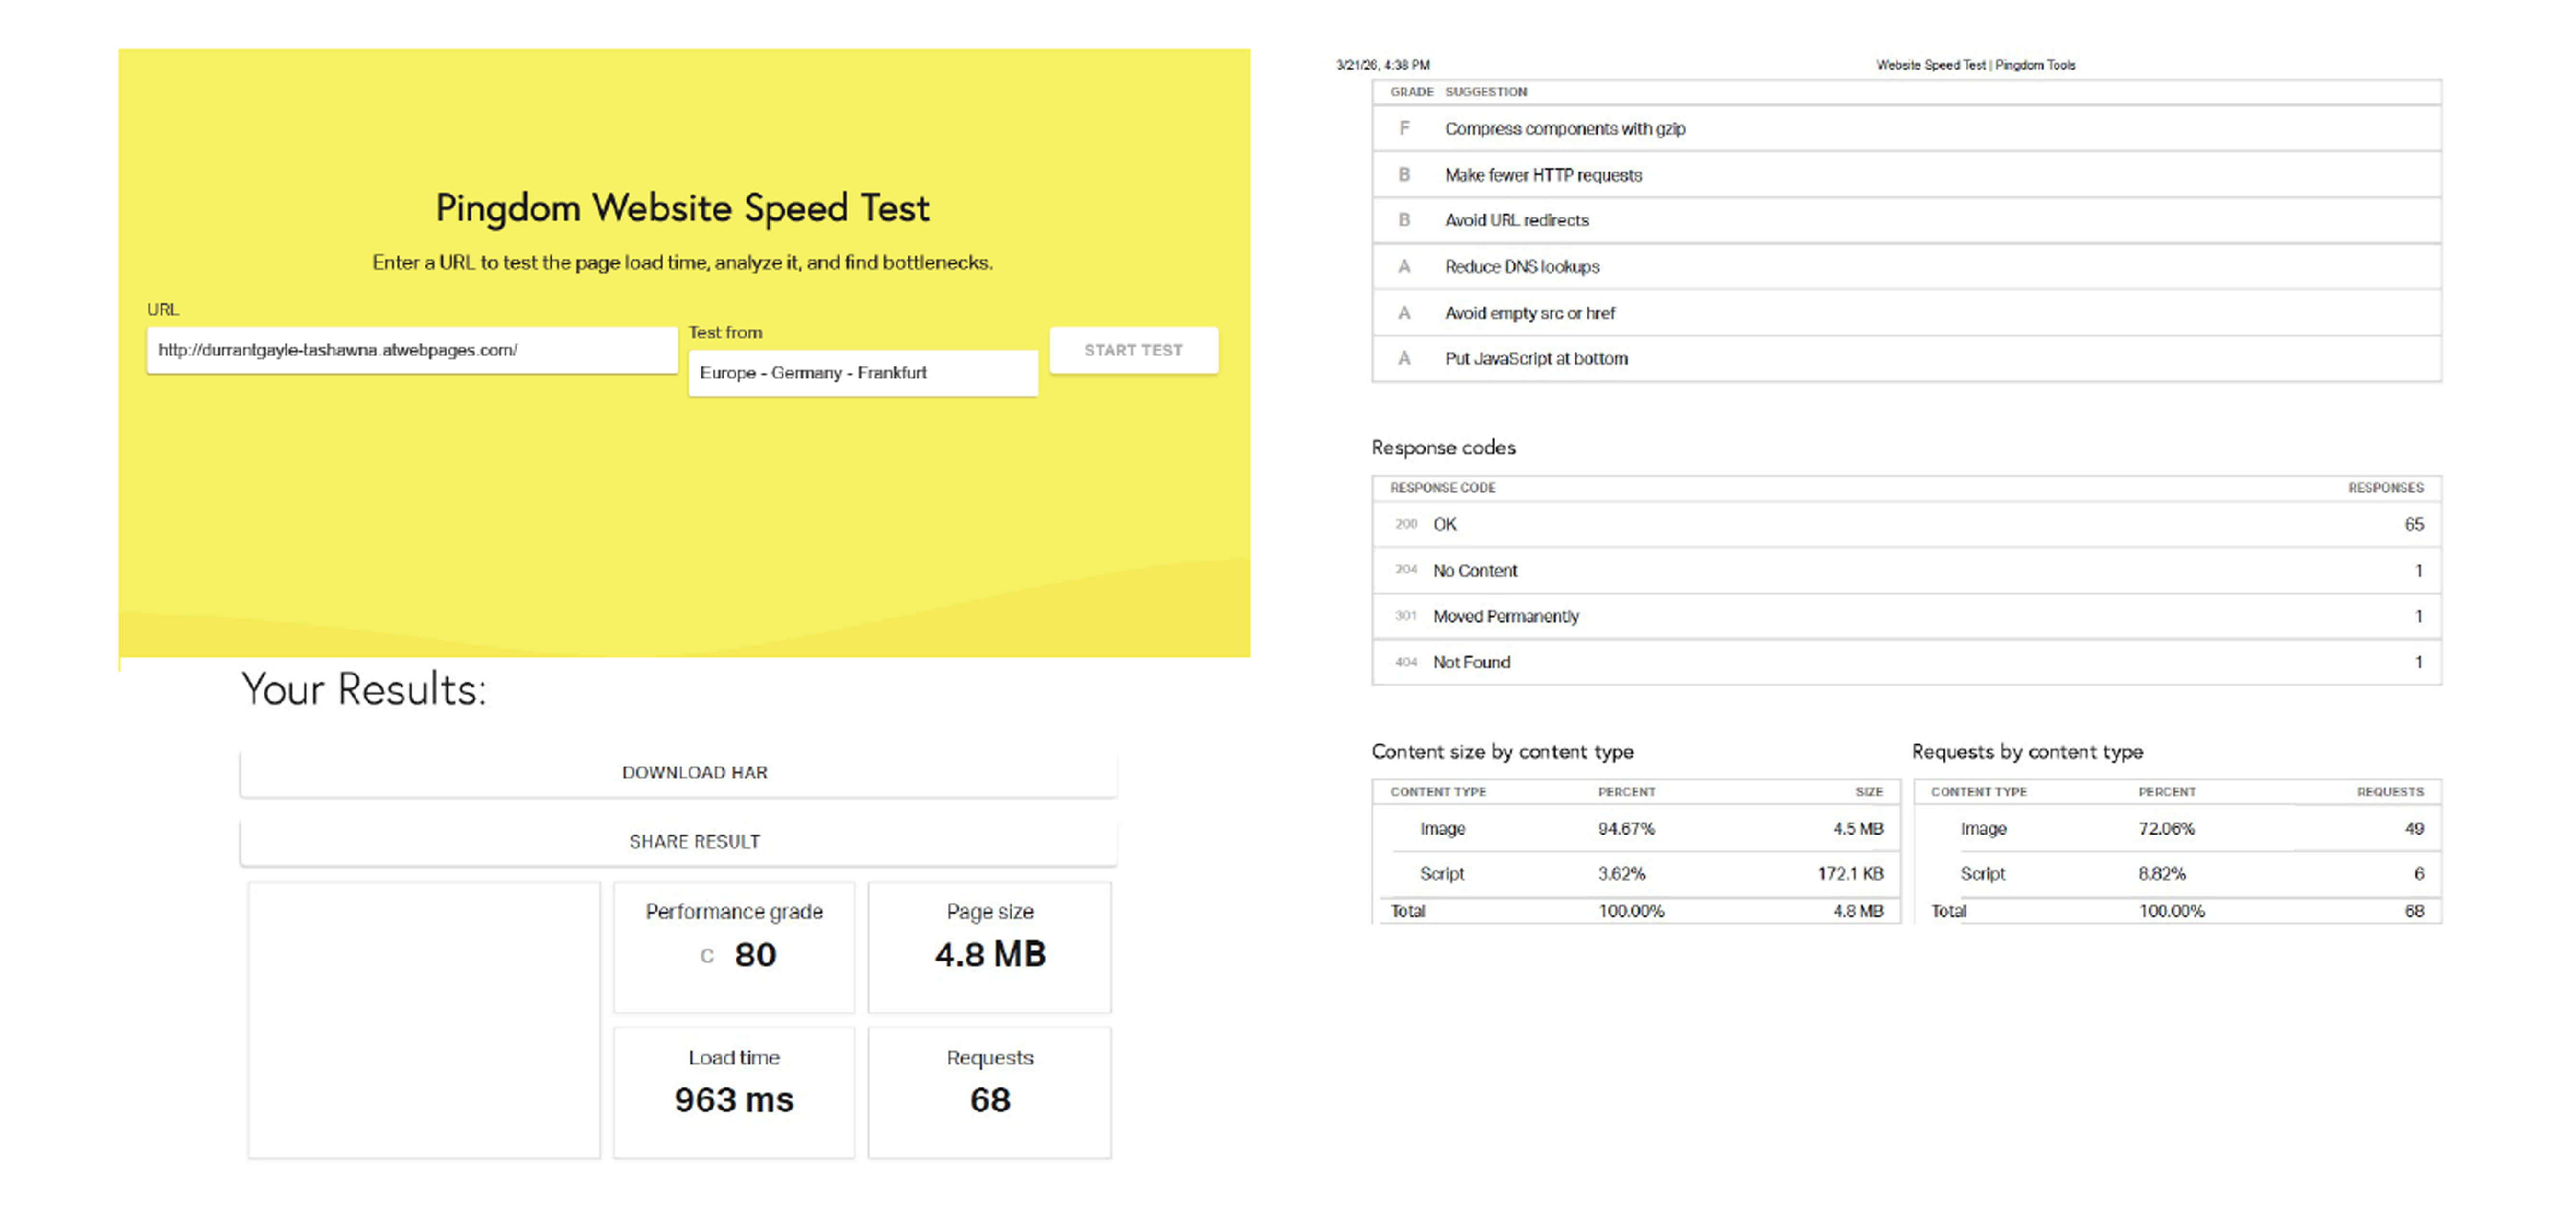Click the 65 responses value for OK
Viewport: 2576px width, 1213px height.
click(x=2414, y=524)
